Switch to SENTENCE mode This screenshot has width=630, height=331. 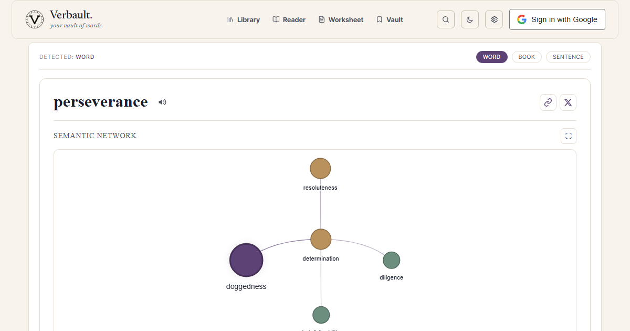(x=568, y=57)
